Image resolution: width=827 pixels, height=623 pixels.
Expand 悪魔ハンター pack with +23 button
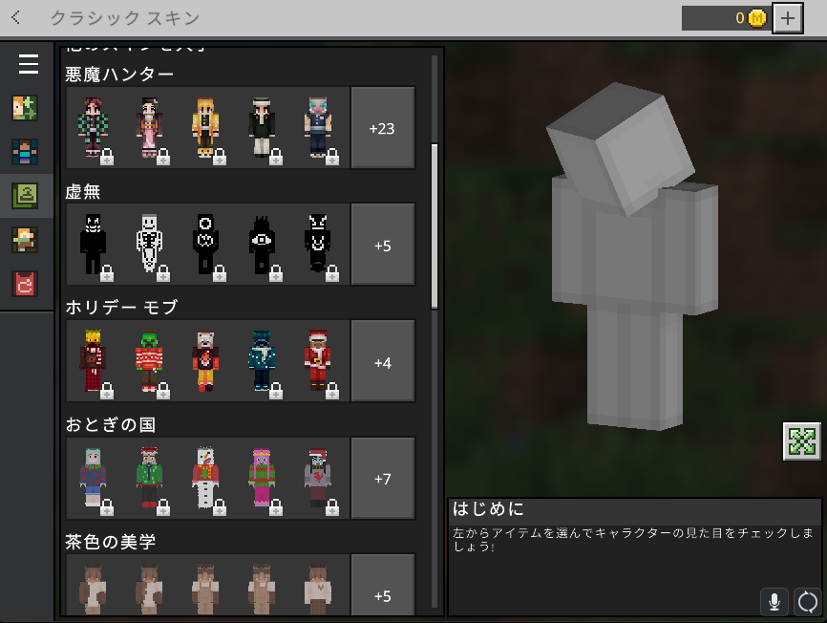point(382,128)
